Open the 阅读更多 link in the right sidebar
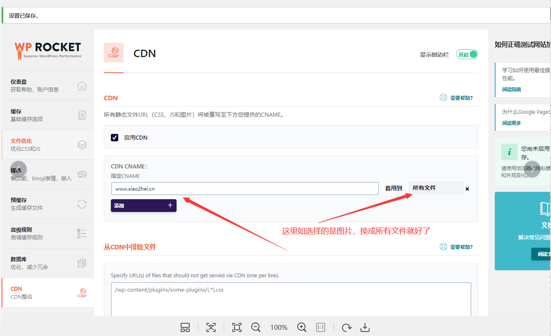551x336 pixels. (512, 123)
